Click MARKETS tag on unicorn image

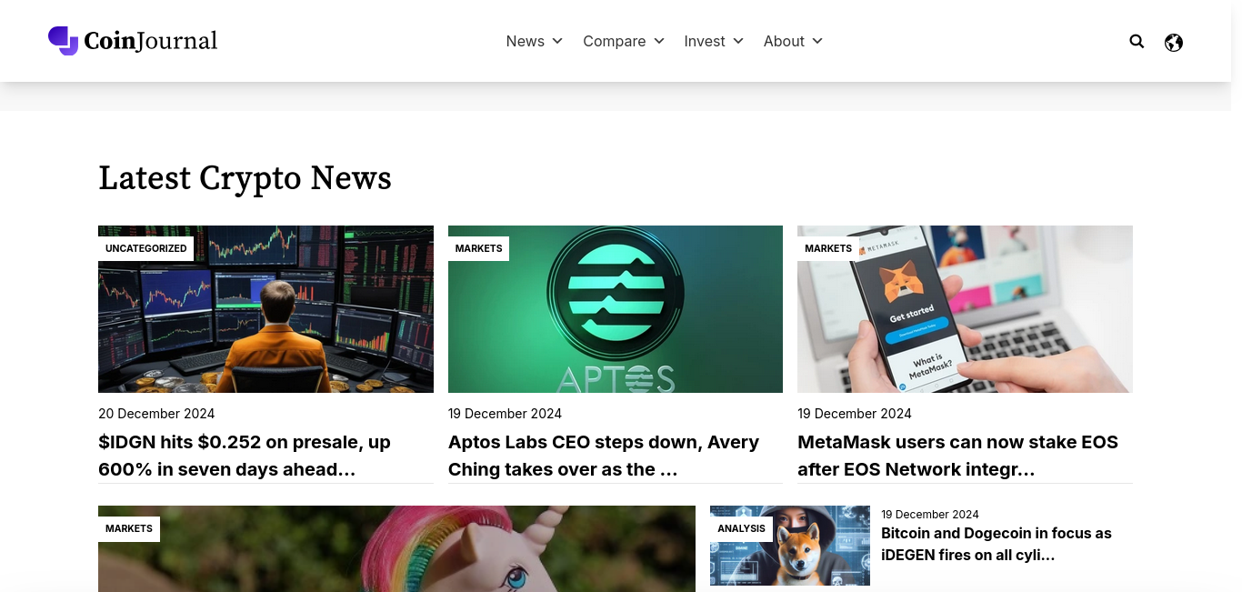coord(129,529)
